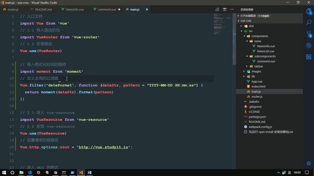Collapse the news folder
Image resolution: width=314 pixels, height=176 pixels.
click(247, 41)
